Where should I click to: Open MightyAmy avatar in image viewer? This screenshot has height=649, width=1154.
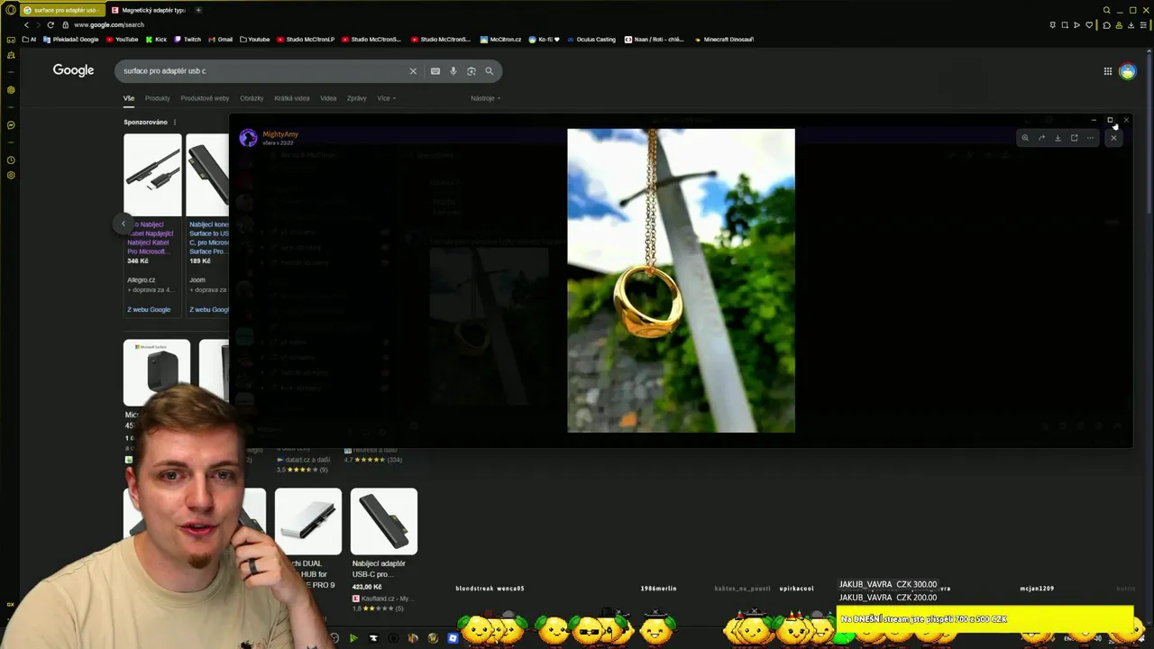[248, 138]
